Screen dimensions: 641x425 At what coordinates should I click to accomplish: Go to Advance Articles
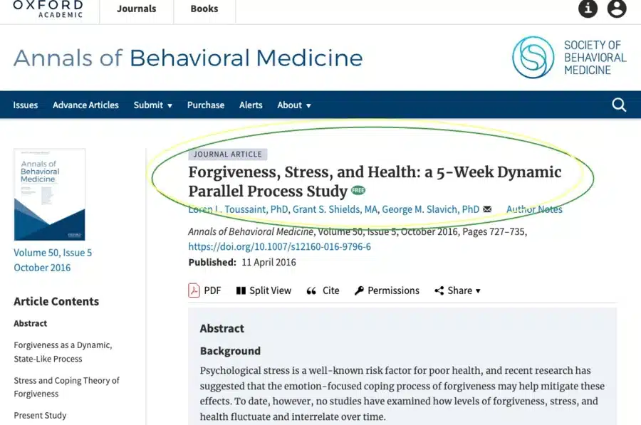(x=85, y=105)
